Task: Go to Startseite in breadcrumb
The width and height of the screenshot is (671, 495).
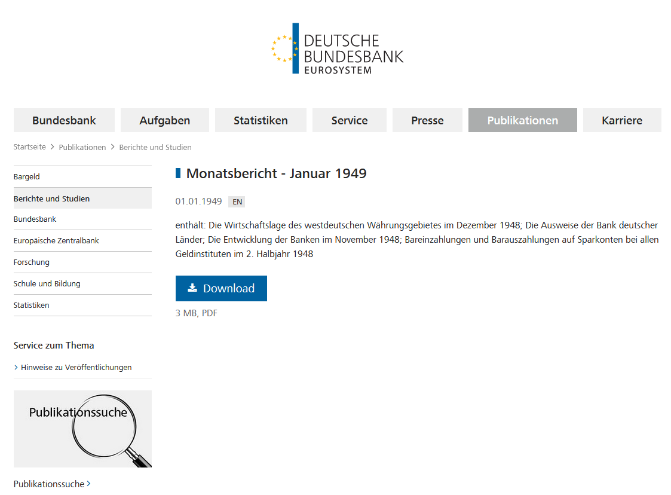Action: click(30, 147)
